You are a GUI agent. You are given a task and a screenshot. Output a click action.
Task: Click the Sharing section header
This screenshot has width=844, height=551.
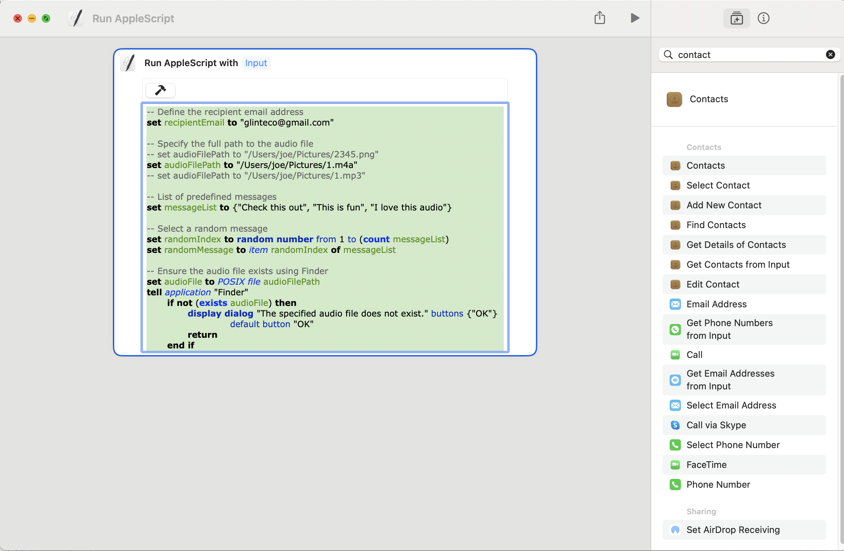[701, 512]
